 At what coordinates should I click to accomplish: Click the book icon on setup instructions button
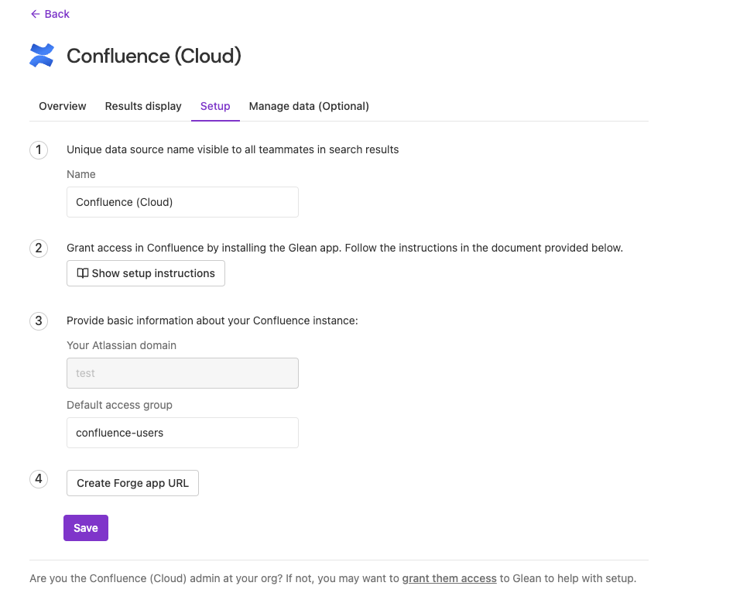83,273
